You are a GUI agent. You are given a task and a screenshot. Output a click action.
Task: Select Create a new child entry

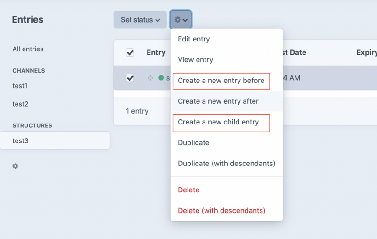(218, 122)
